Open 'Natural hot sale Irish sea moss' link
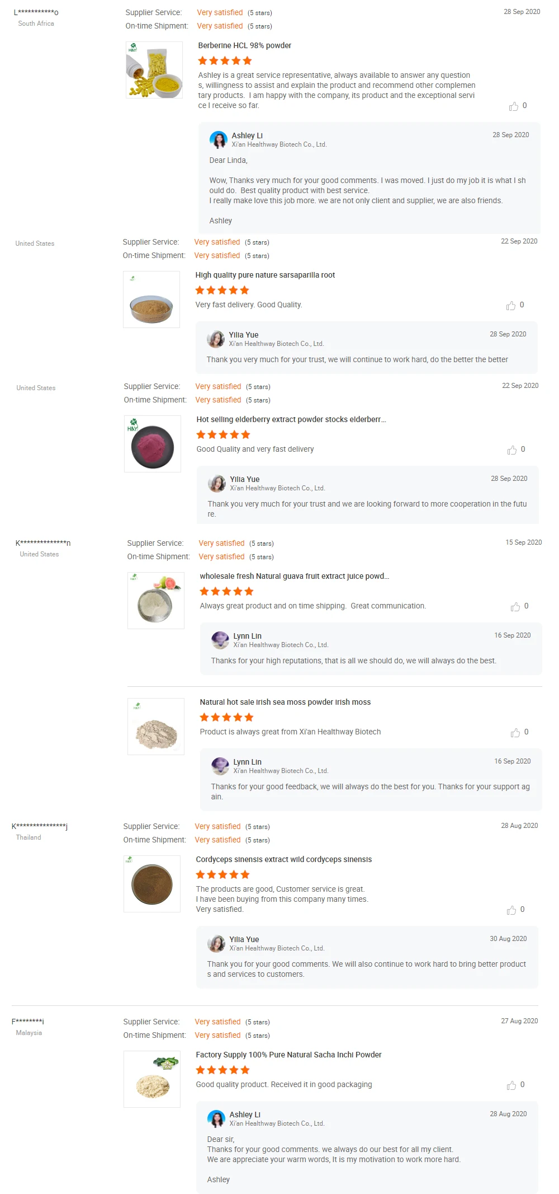 pos(285,702)
